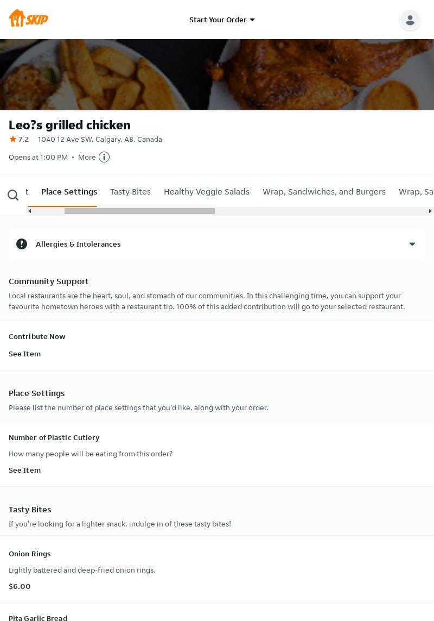Select the Onion Rings menu item
The height and width of the screenshot is (621, 434).
pyautogui.click(x=30, y=554)
